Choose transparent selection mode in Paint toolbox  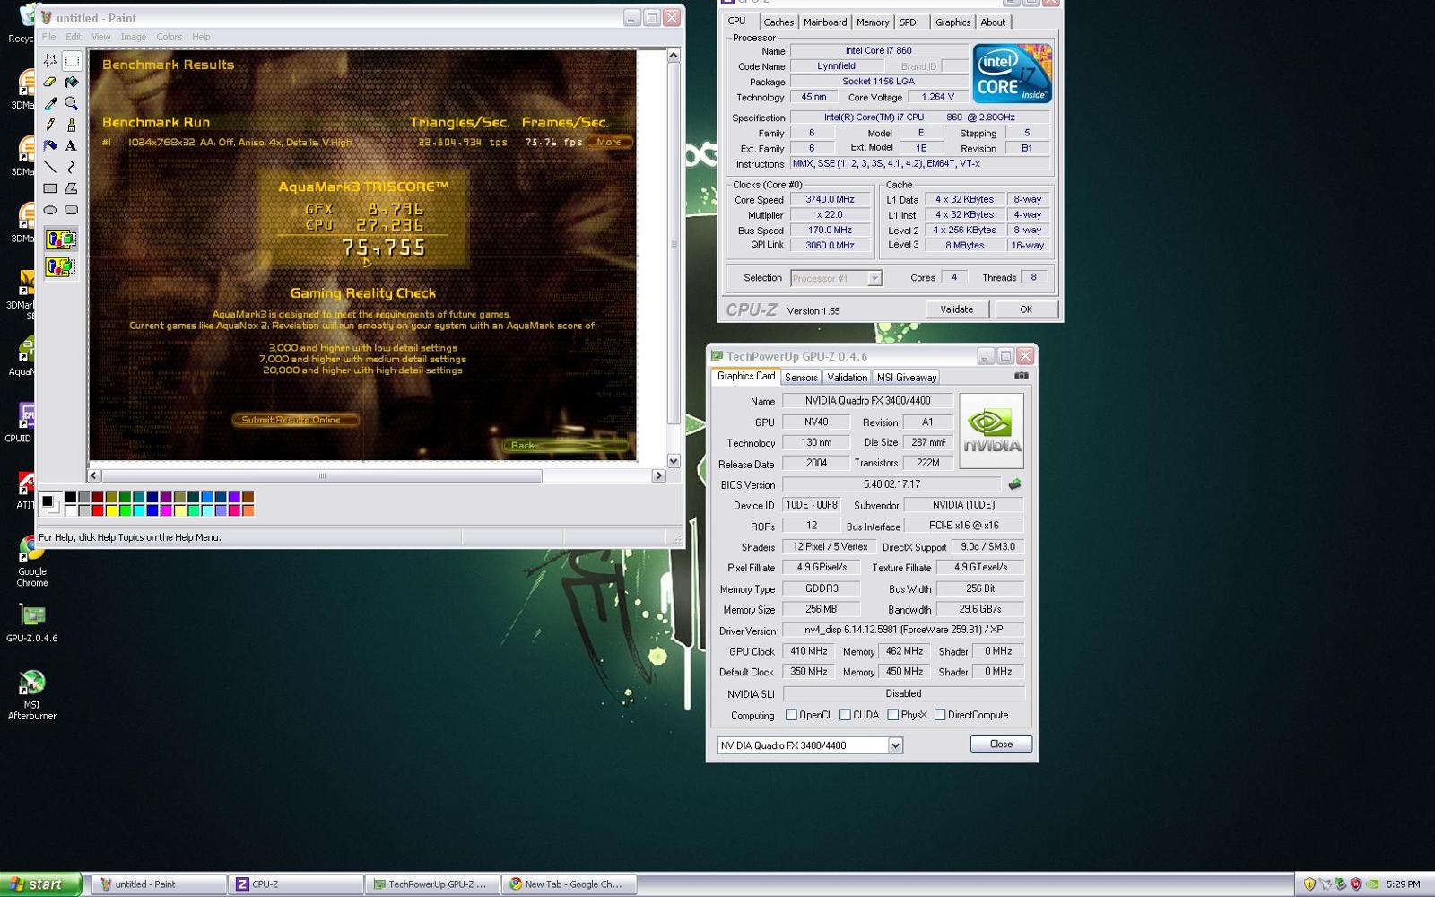61,266
